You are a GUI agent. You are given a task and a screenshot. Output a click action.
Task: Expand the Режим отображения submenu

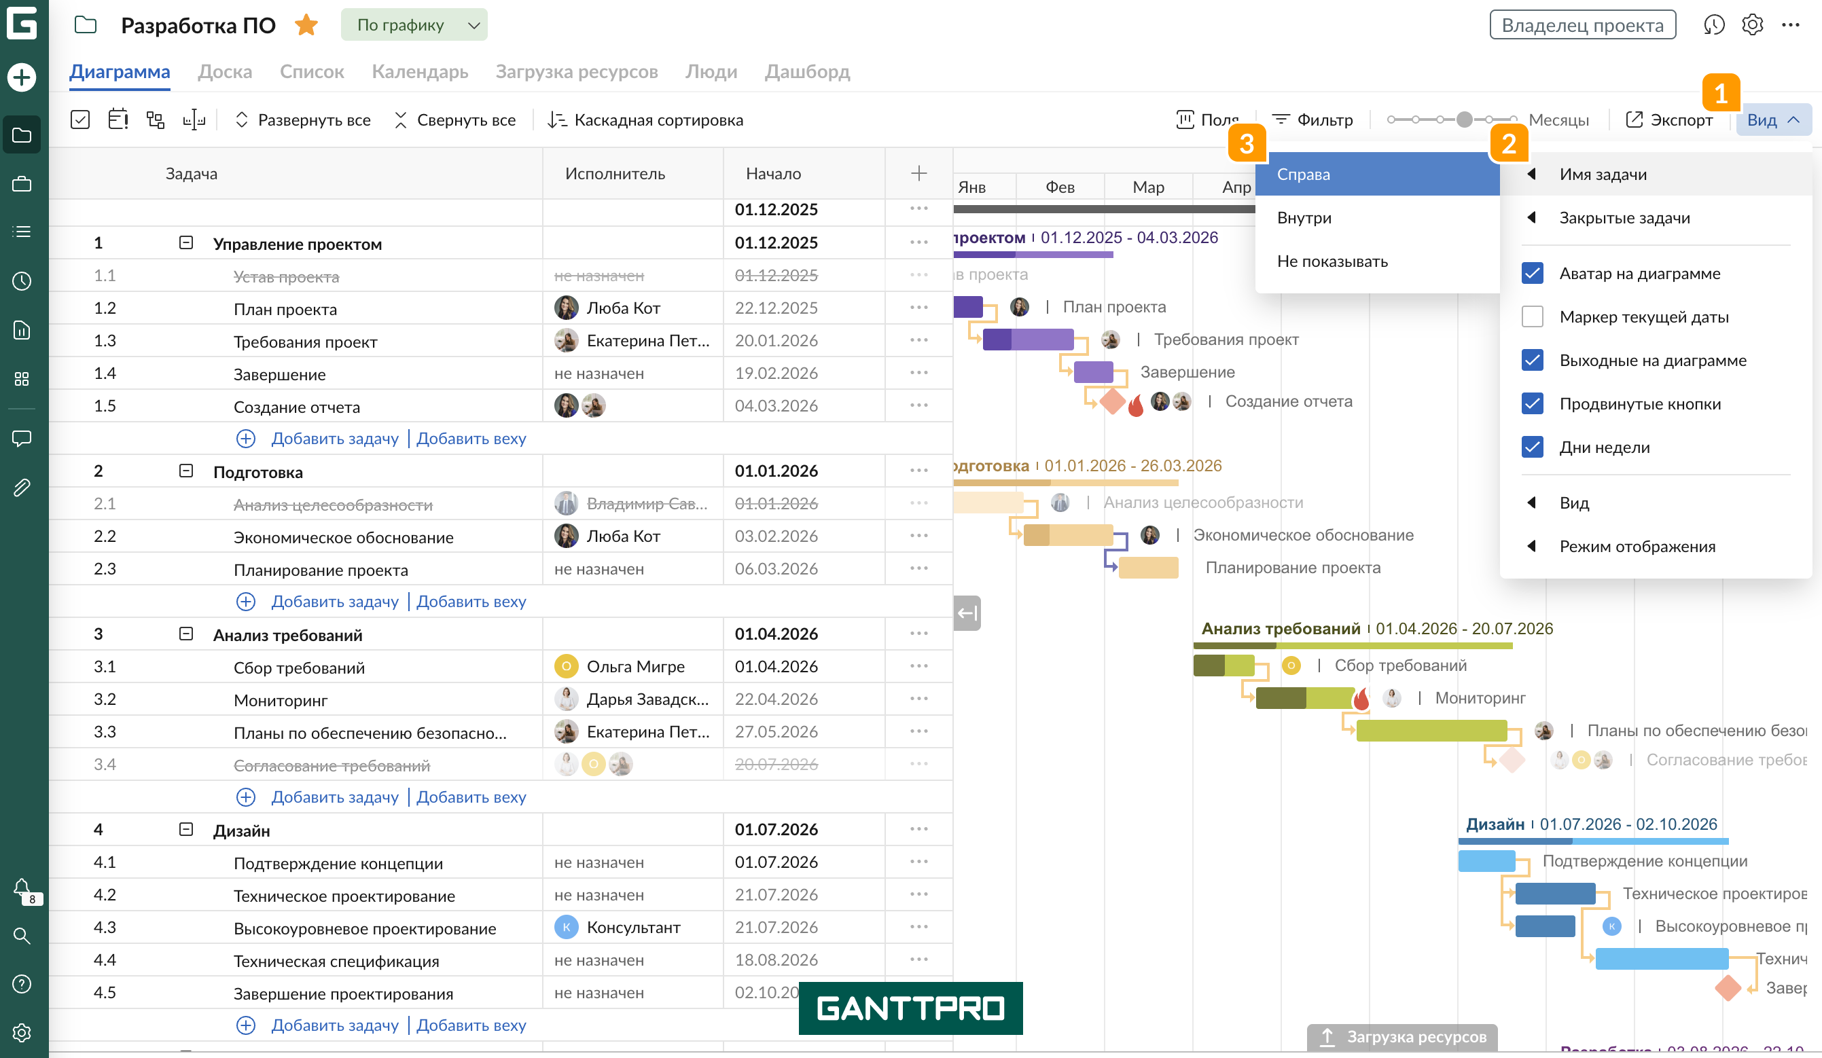(1637, 547)
